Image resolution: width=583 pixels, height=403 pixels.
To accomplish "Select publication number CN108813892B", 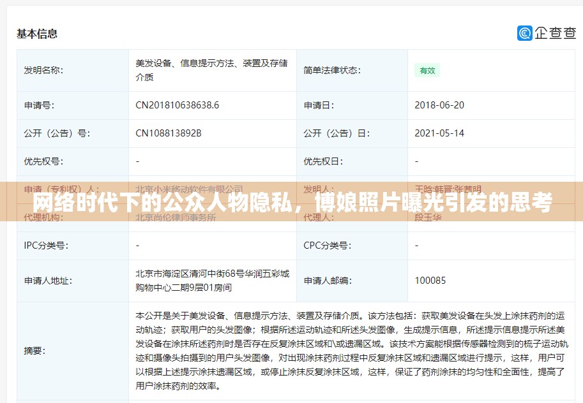I will 168,133.
